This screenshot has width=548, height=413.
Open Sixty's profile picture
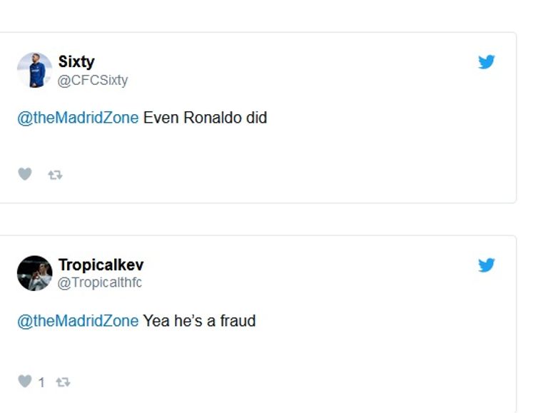[x=34, y=70]
